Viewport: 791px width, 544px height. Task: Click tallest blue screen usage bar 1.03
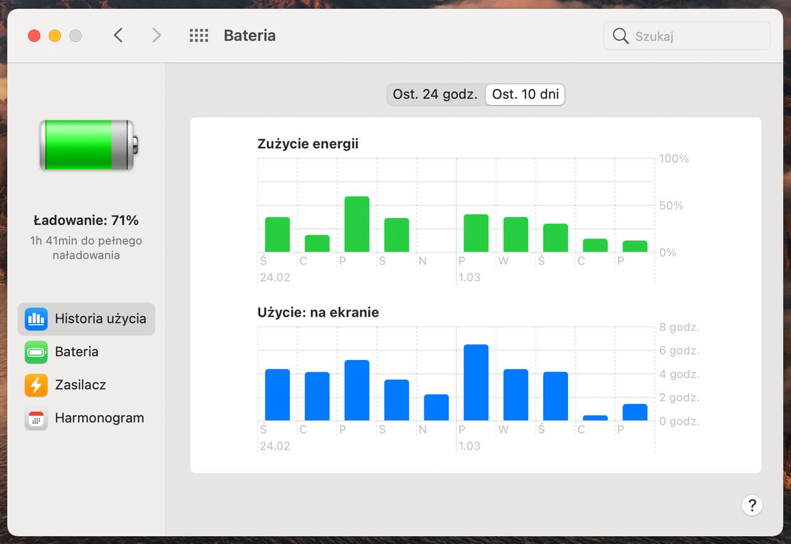point(476,382)
